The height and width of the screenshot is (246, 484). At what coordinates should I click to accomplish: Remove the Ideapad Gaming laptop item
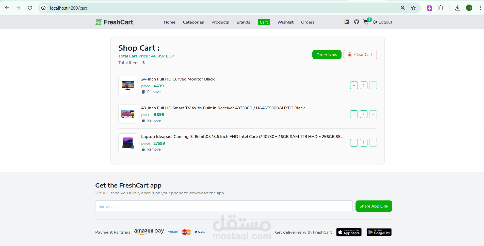click(151, 149)
